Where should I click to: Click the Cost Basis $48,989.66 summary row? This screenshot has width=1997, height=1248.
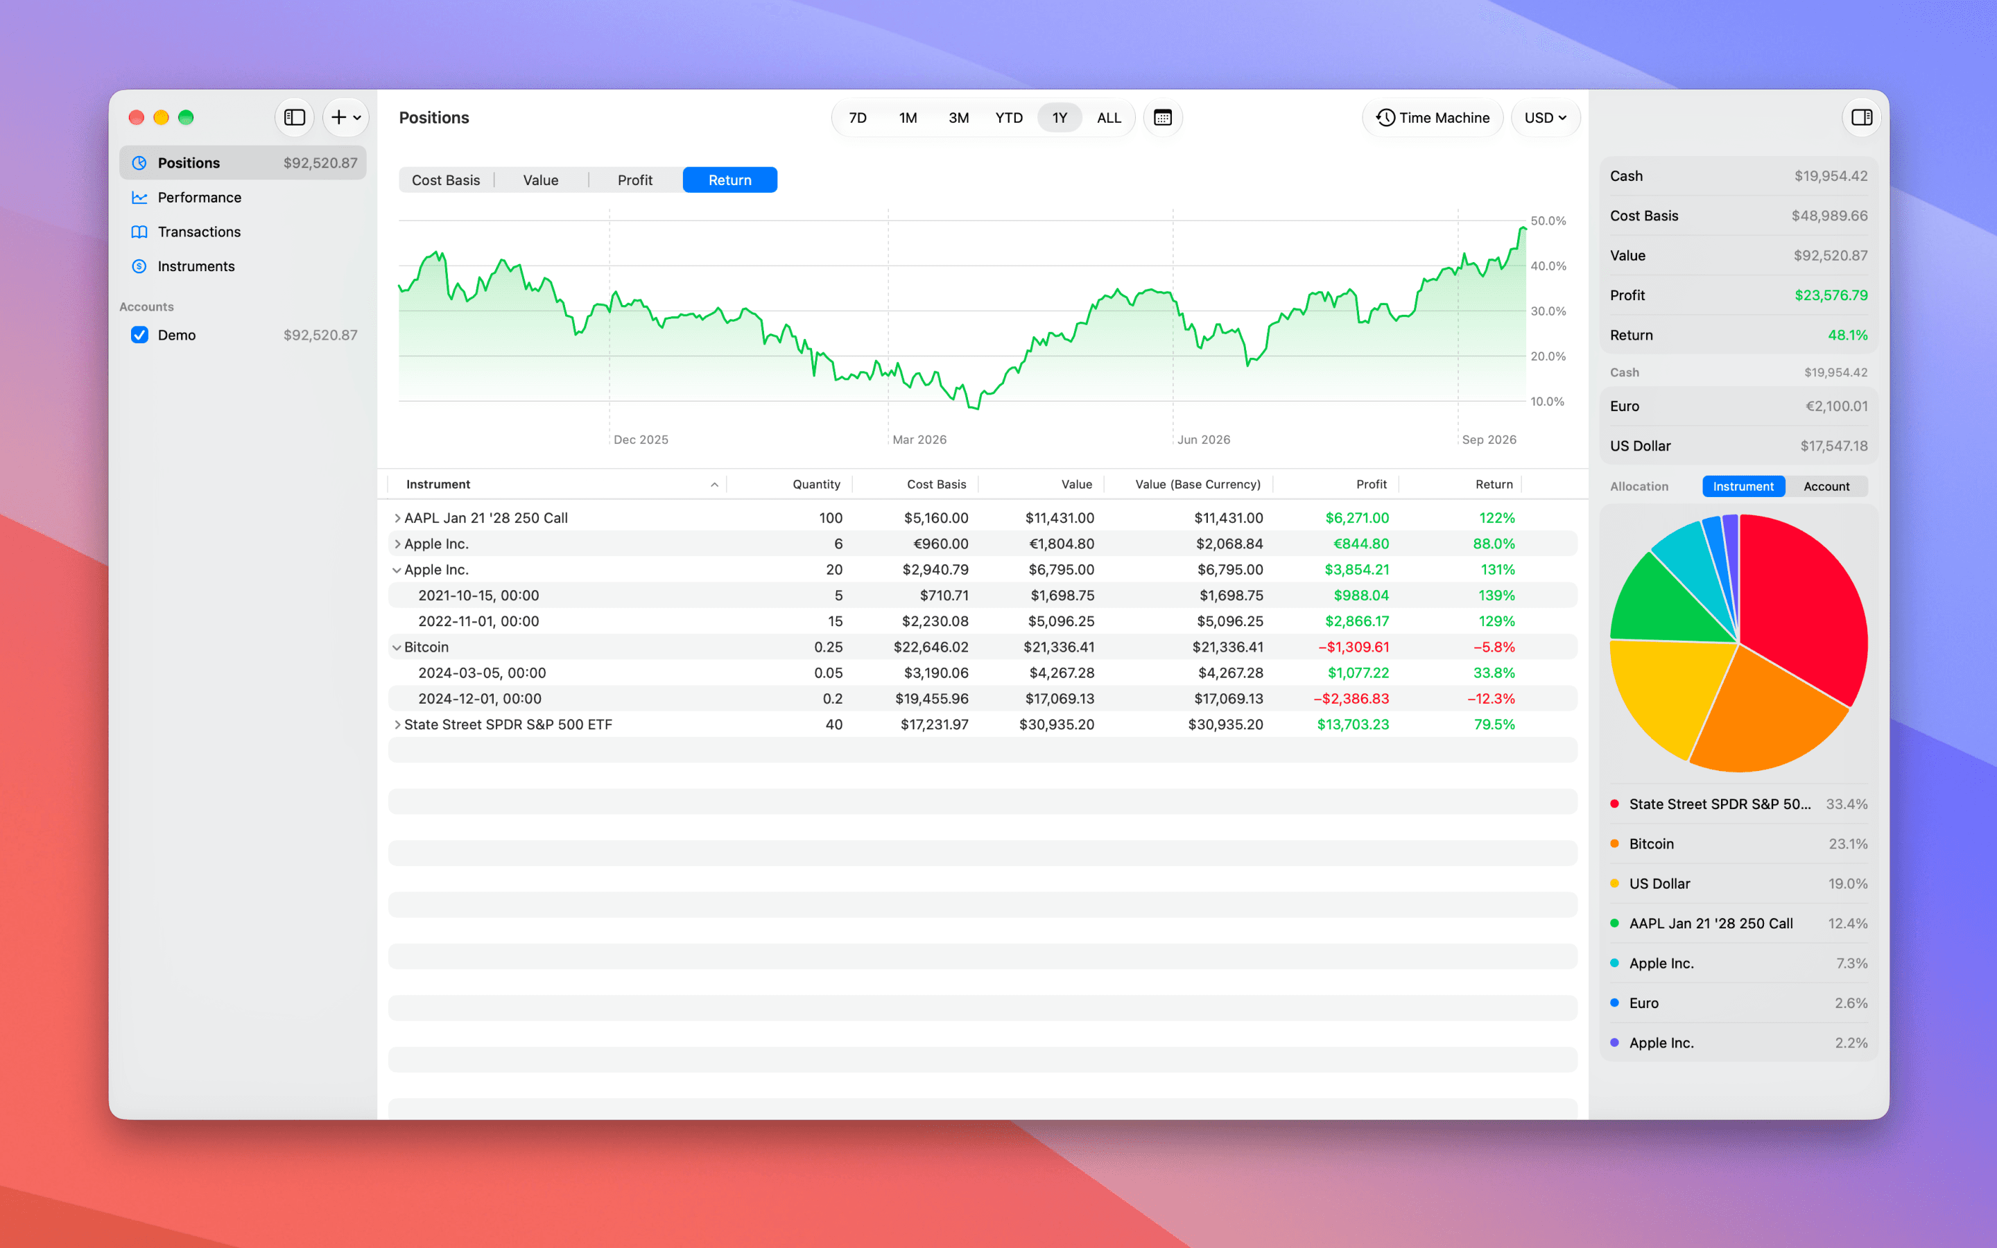1739,216
